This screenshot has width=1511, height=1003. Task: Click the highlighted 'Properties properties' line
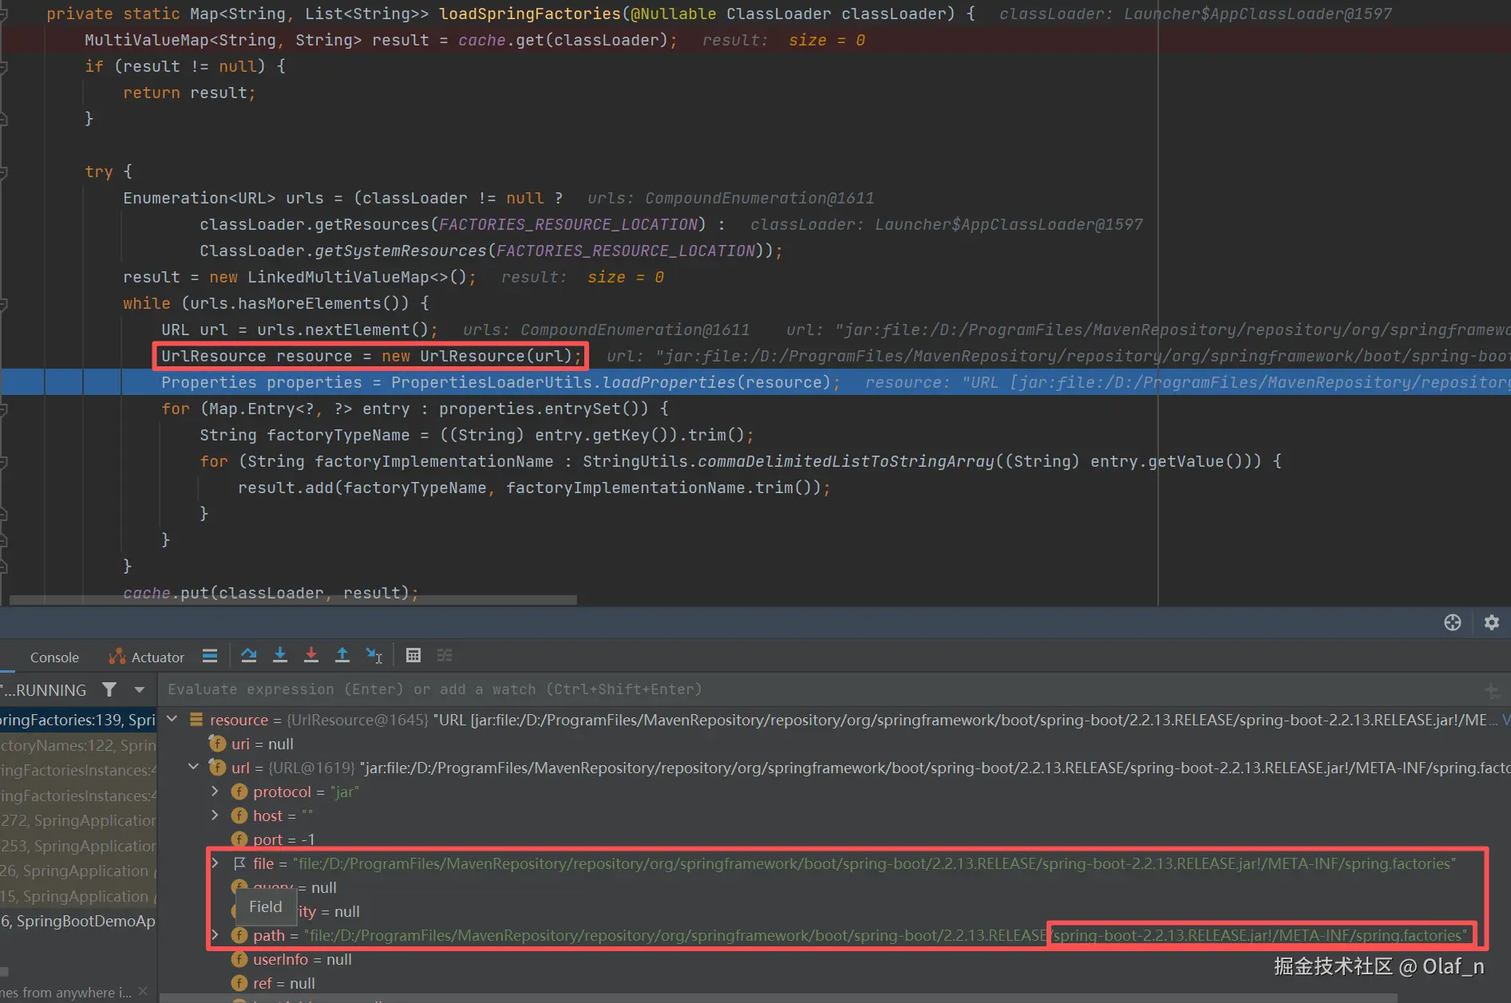click(x=500, y=382)
